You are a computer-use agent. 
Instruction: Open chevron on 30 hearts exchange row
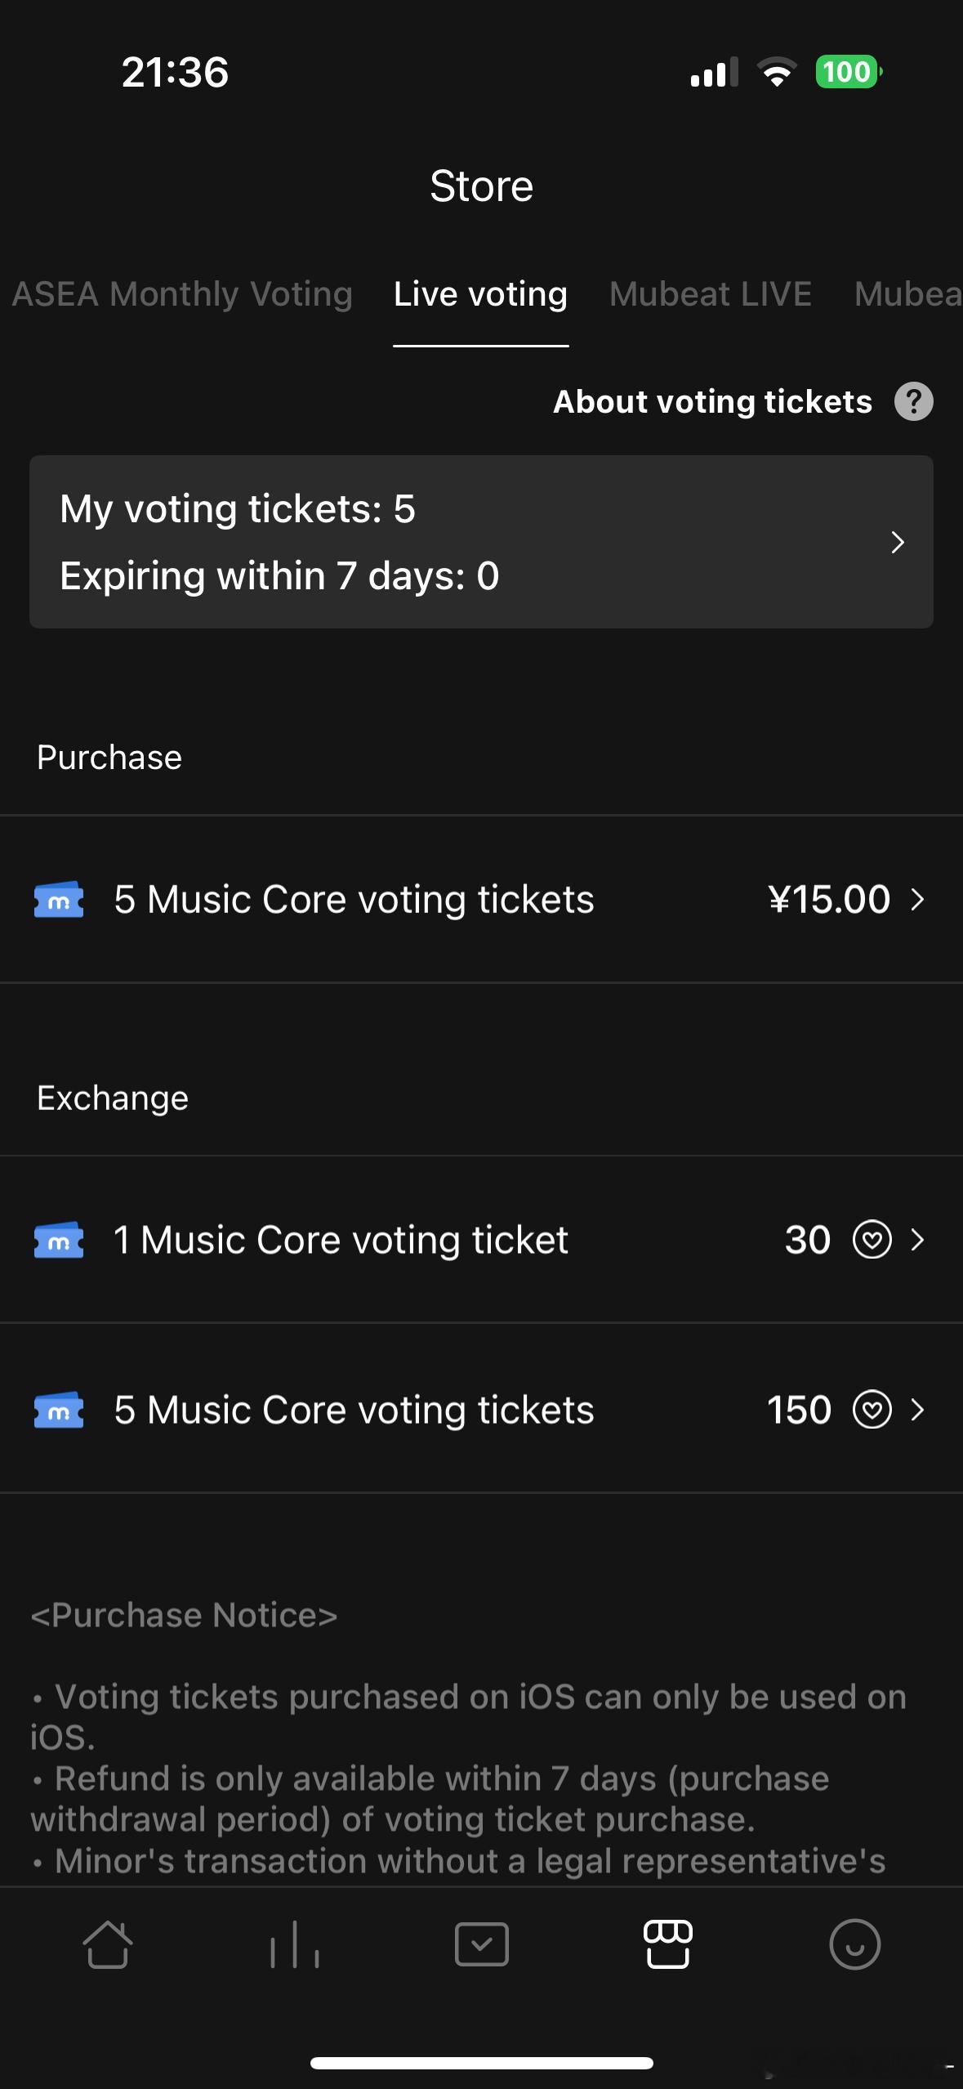coord(917,1240)
